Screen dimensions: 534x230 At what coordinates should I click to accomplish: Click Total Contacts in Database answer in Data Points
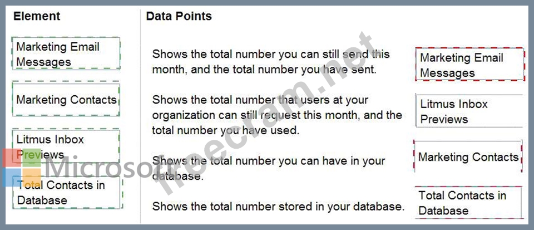(x=469, y=203)
